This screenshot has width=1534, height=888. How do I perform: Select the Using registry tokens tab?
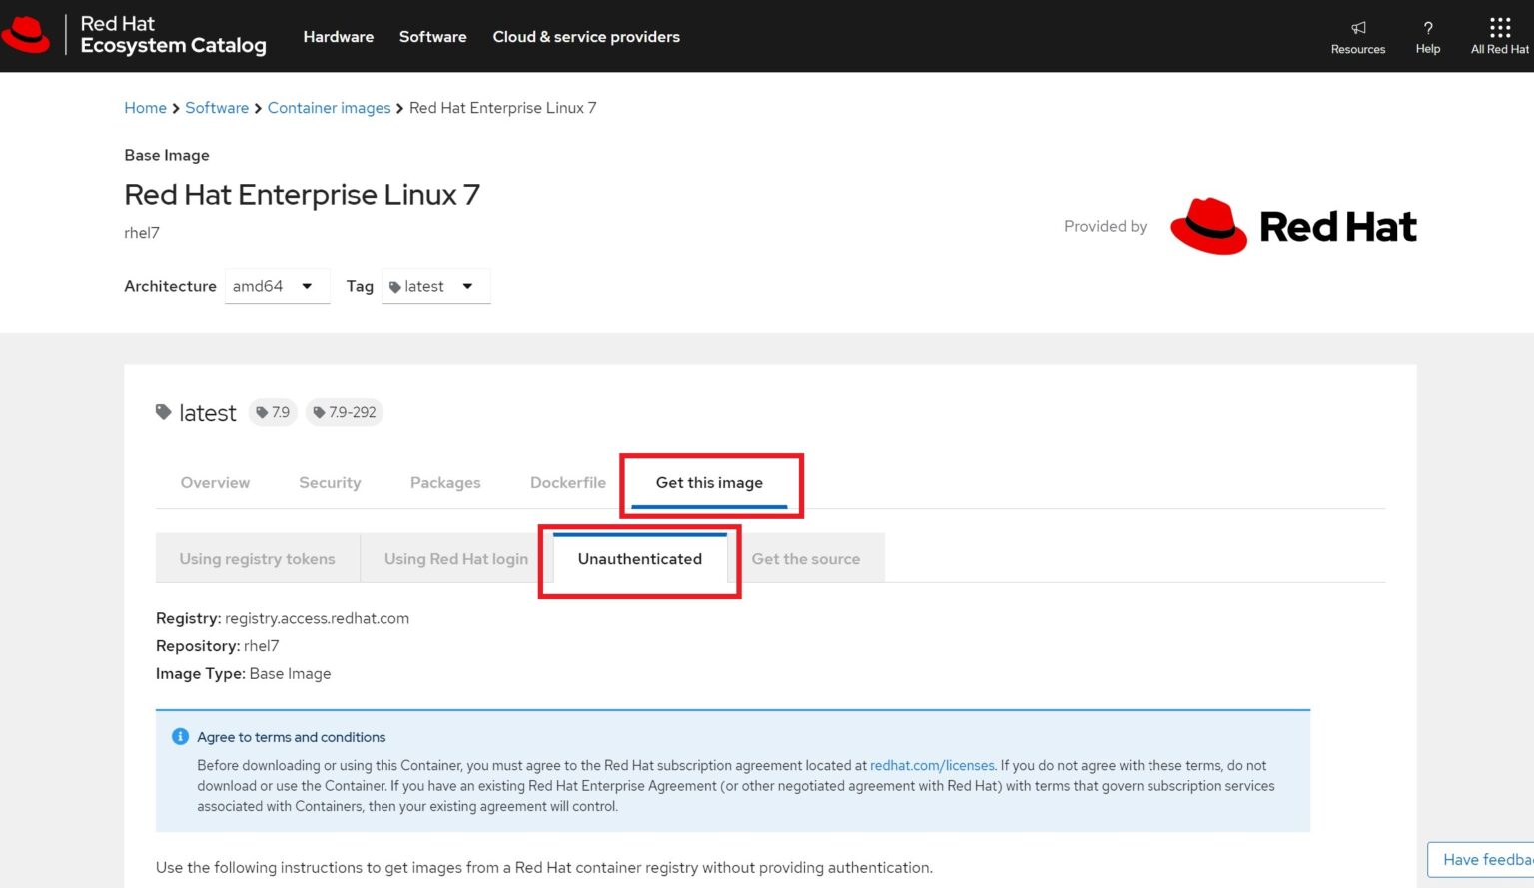[257, 559]
